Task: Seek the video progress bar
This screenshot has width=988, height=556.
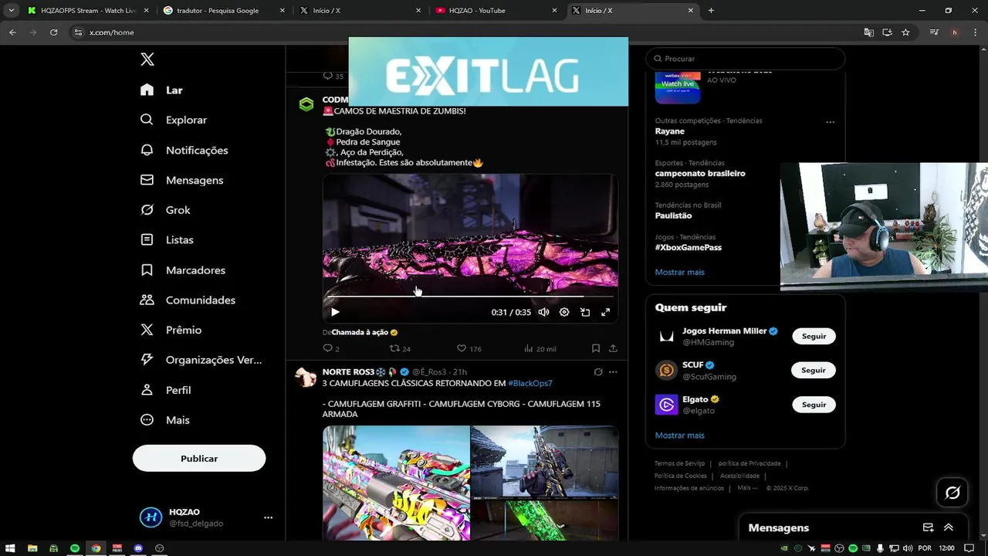Action: pos(470,296)
